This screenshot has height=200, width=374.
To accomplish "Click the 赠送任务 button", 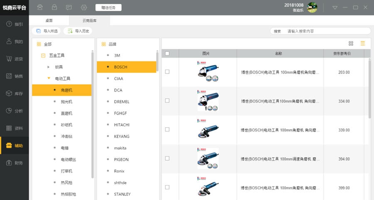I will (108, 7).
